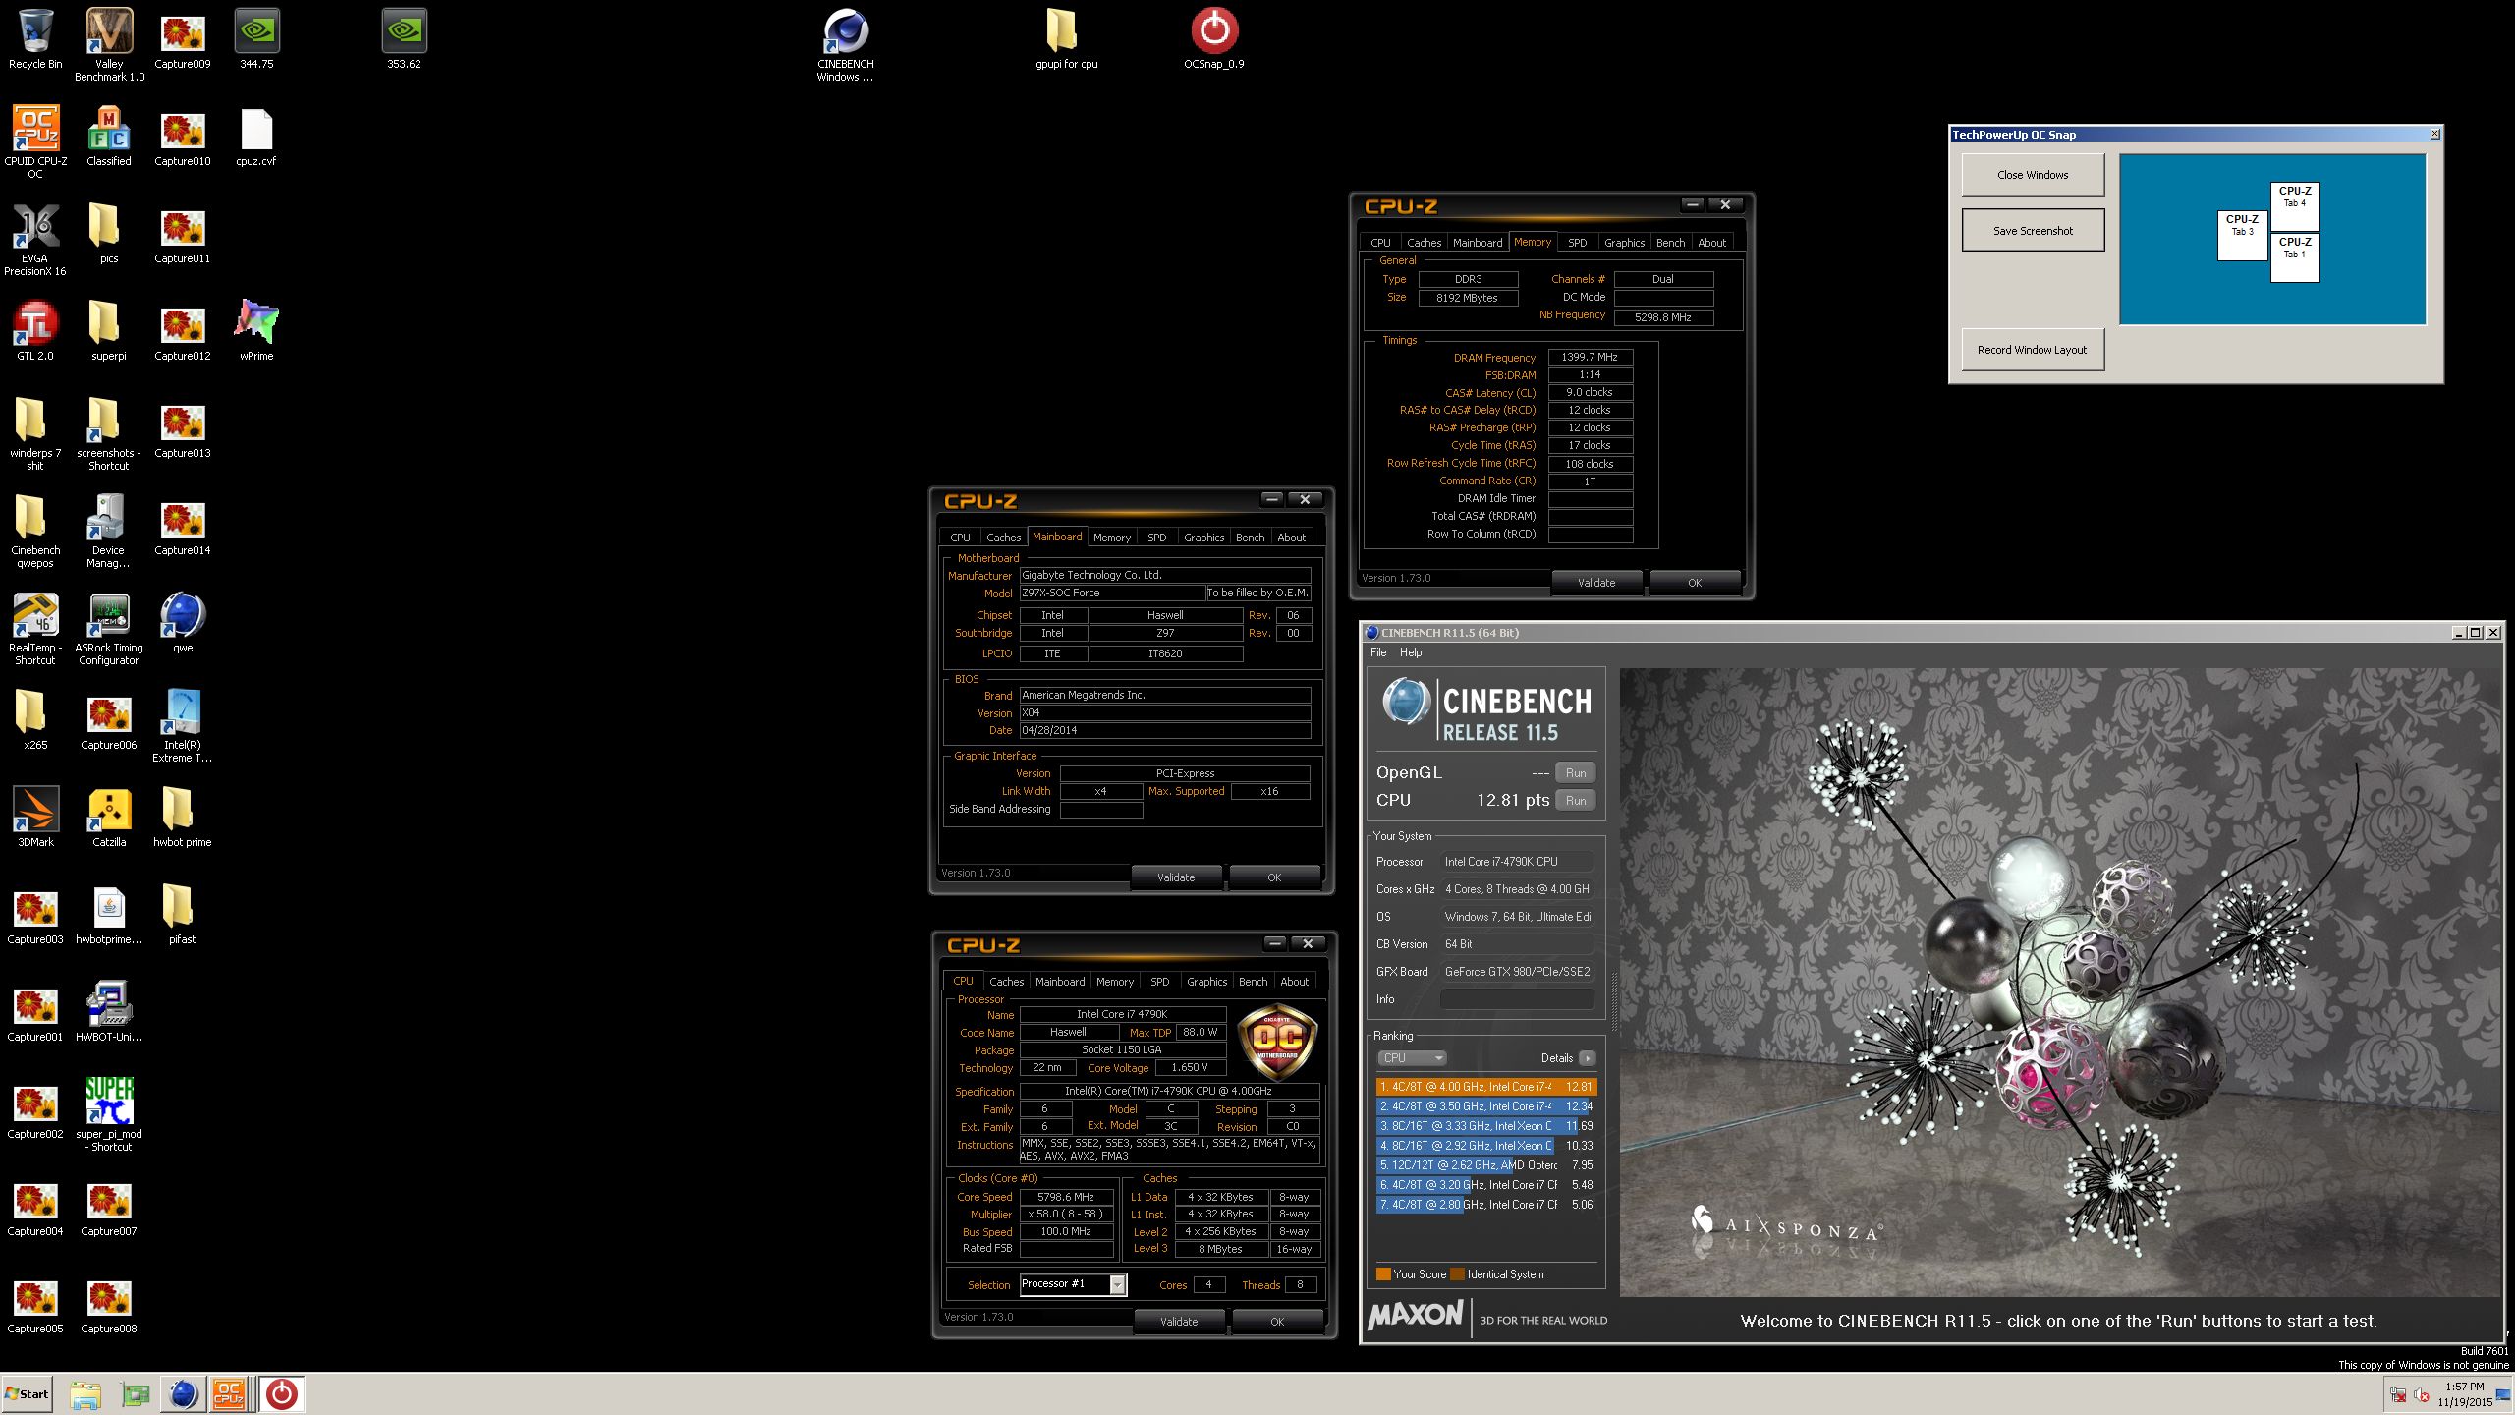Open the Cinebench File menu

click(x=1378, y=652)
